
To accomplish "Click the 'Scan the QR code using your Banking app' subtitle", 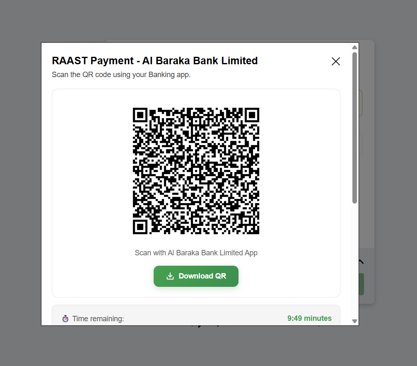I will pos(121,75).
